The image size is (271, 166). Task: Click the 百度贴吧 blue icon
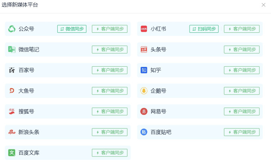point(144,132)
